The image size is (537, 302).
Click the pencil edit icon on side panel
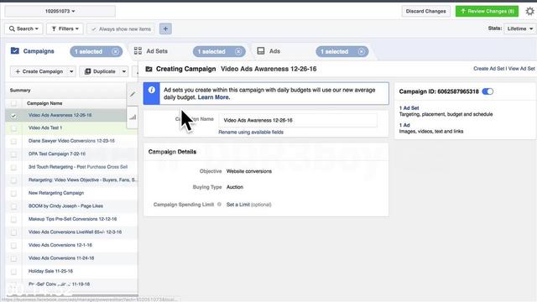(x=133, y=94)
